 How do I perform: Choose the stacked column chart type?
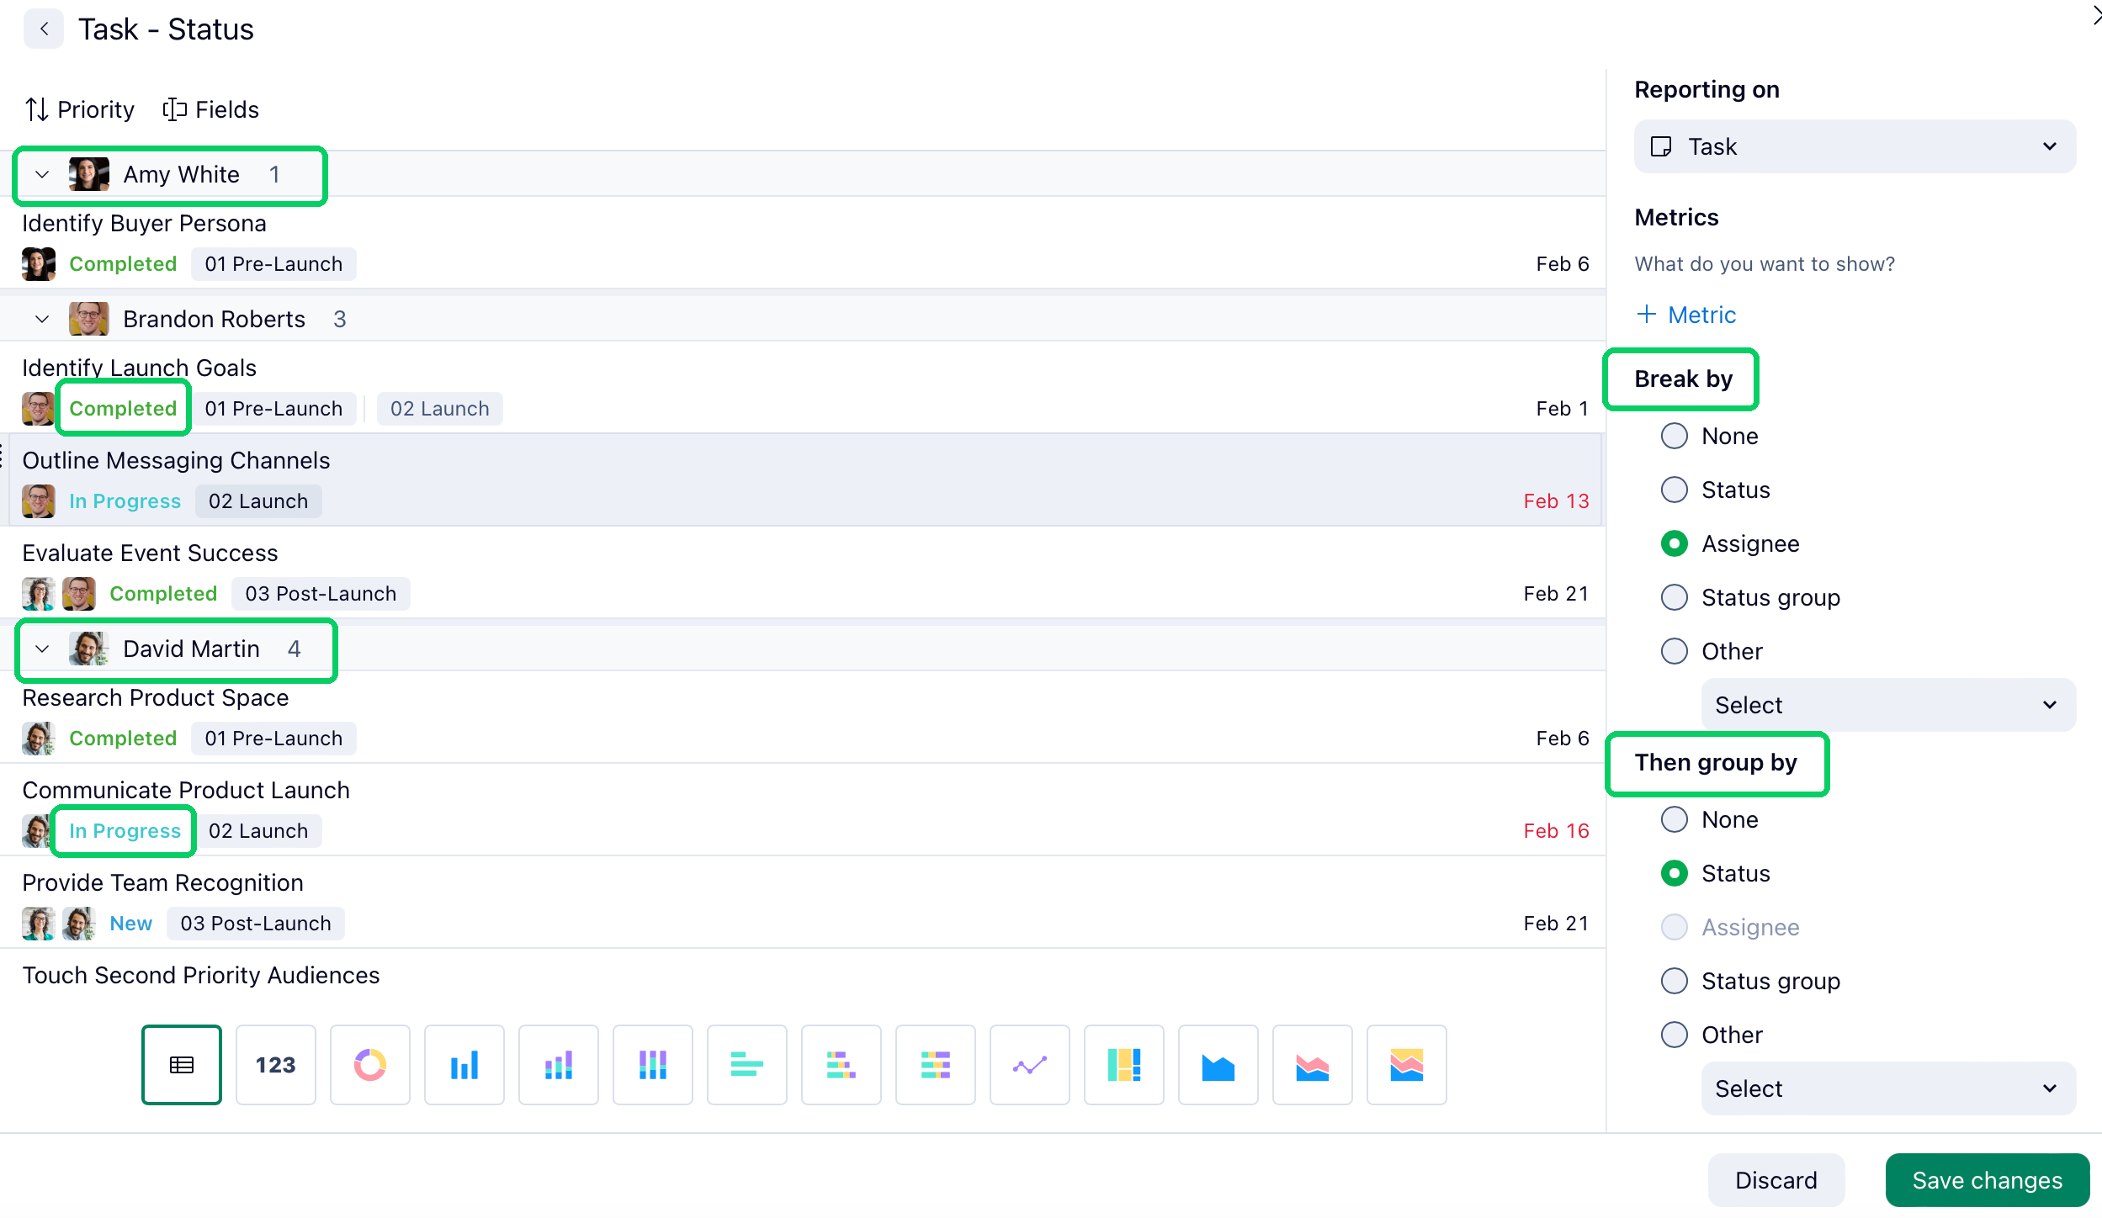558,1064
